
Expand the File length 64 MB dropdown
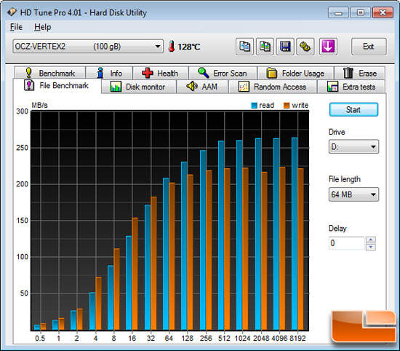click(353, 194)
